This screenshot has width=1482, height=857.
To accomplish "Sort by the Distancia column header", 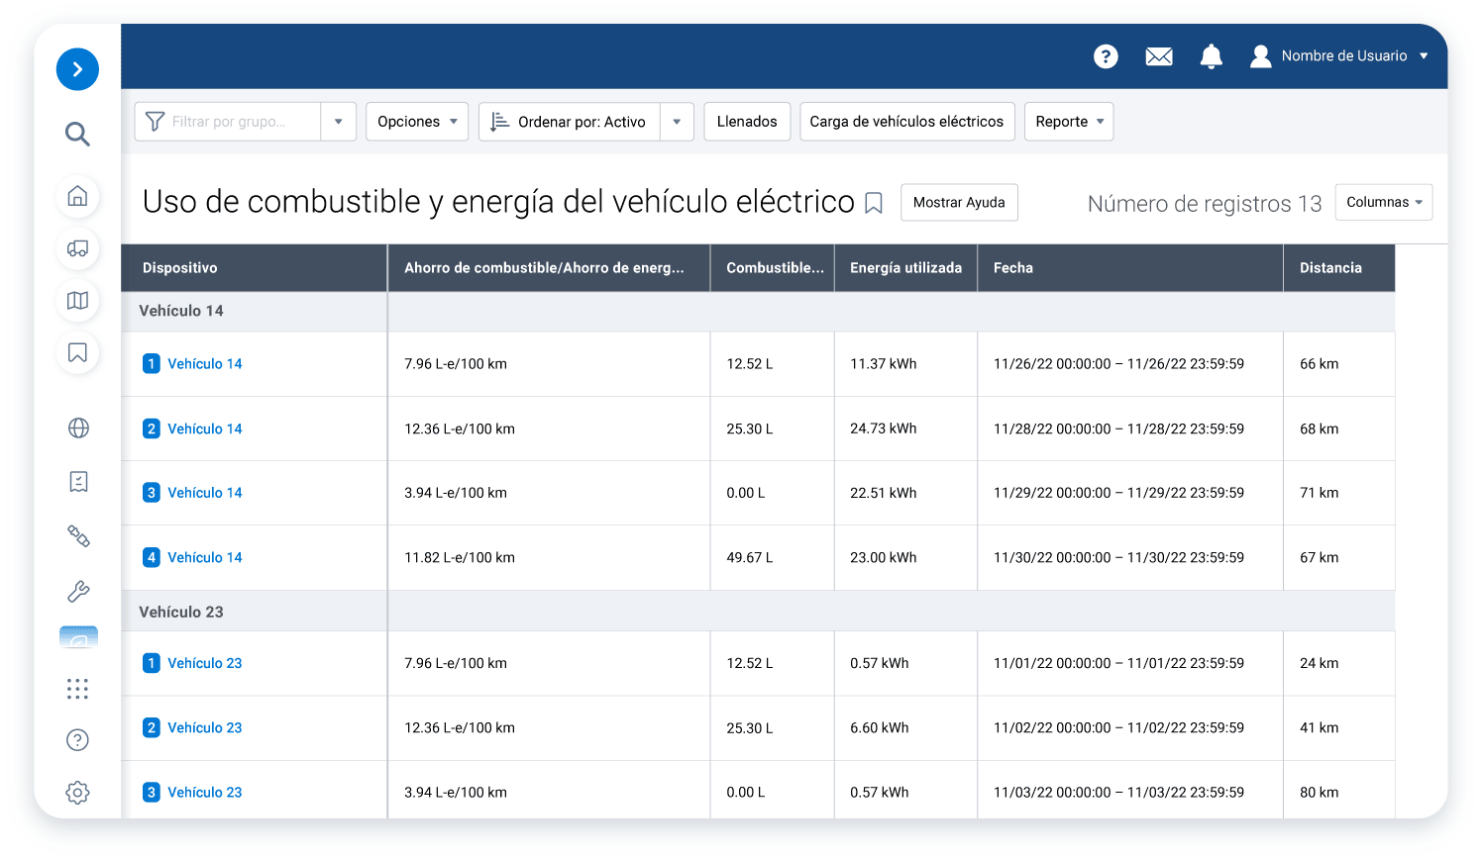I will [1330, 268].
